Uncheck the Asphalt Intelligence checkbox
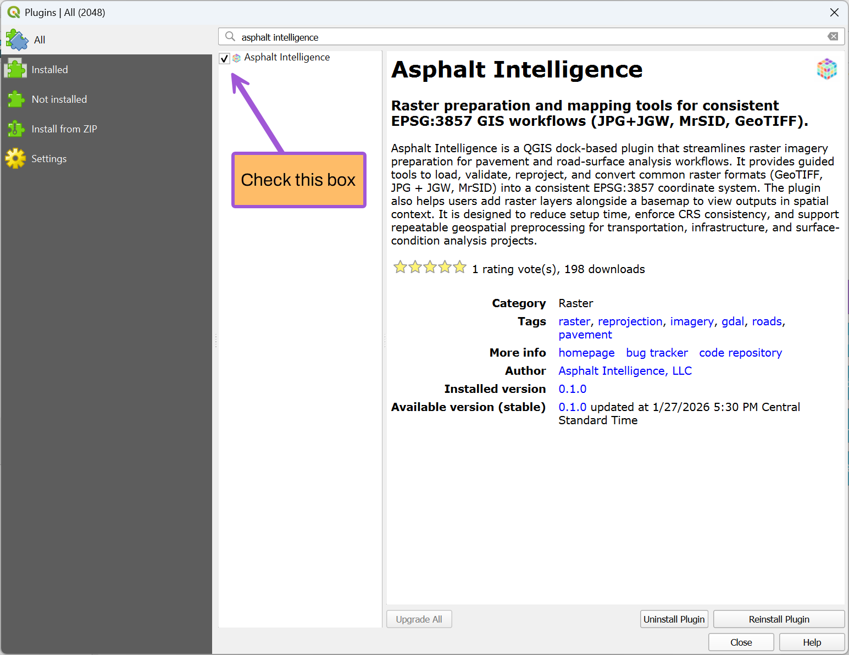Viewport: 849px width, 655px height. point(224,58)
